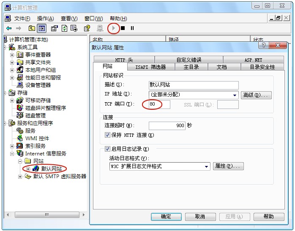Select 默认 SMTP 虚拟服务器 in the tree

click(60, 176)
